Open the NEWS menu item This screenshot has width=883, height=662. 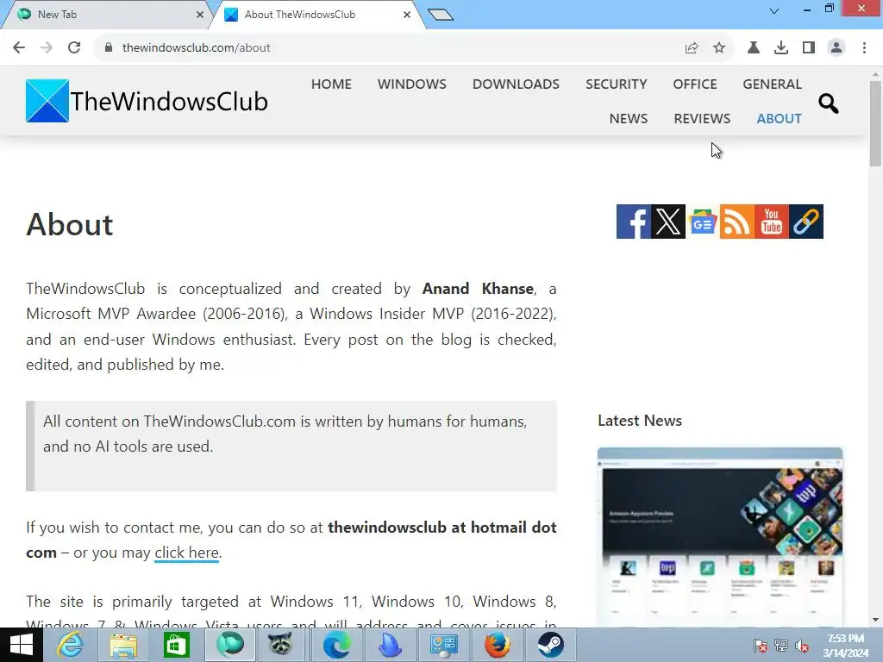point(629,119)
